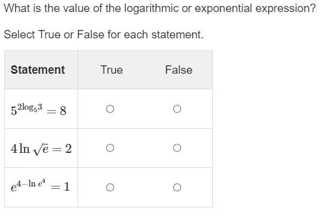Select True for 5^(2log₅3) = 8
Viewport: 330px width, 217px height.
[x=110, y=109]
